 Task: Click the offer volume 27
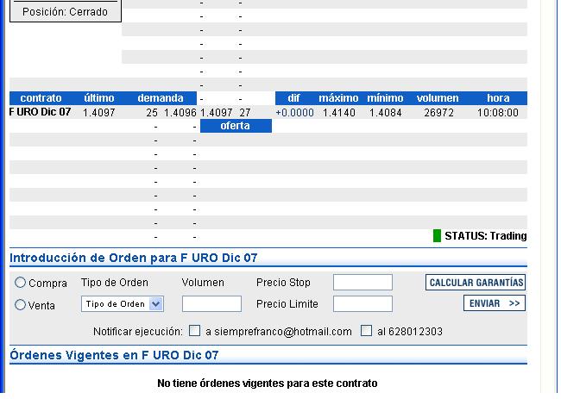pos(245,113)
